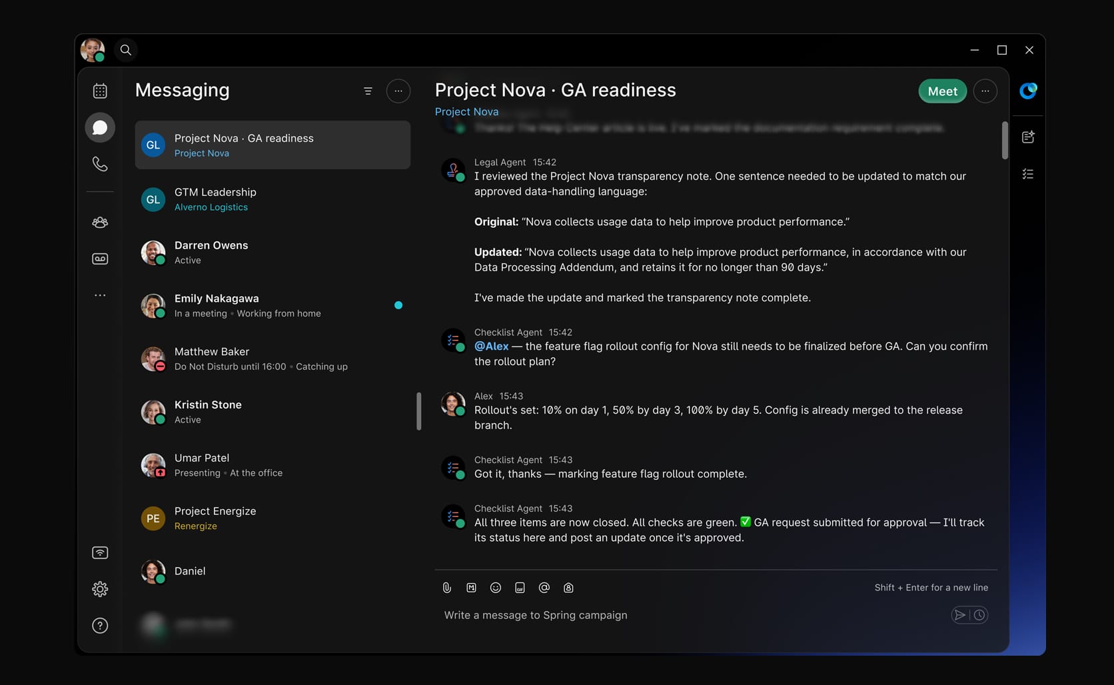Click the search magnifier icon

(x=125, y=50)
